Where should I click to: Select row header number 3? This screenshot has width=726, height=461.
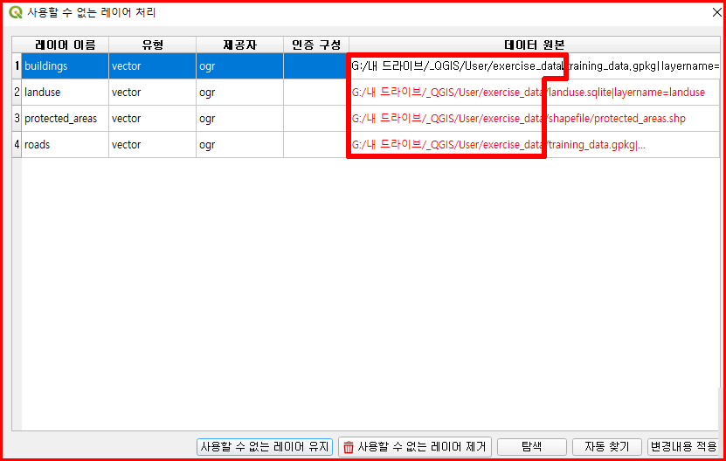(17, 119)
